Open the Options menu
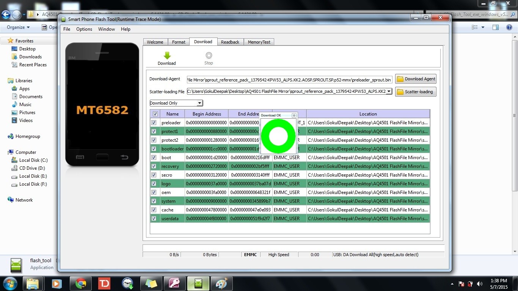The height and width of the screenshot is (291, 518). coord(84,29)
